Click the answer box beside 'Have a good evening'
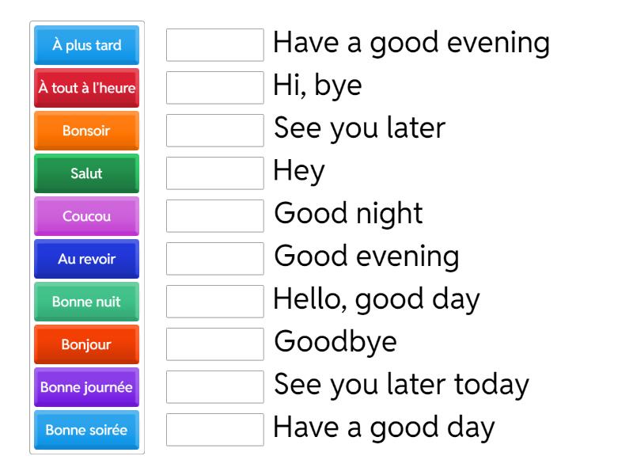Viewport: 633px width, 475px height. click(x=215, y=45)
